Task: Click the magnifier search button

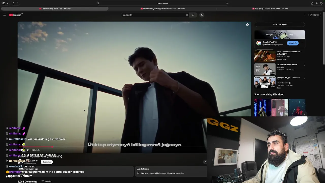Action: point(193,15)
